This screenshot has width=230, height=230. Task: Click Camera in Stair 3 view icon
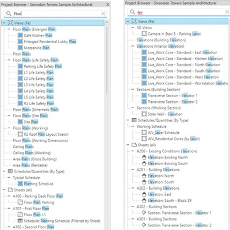point(144,34)
